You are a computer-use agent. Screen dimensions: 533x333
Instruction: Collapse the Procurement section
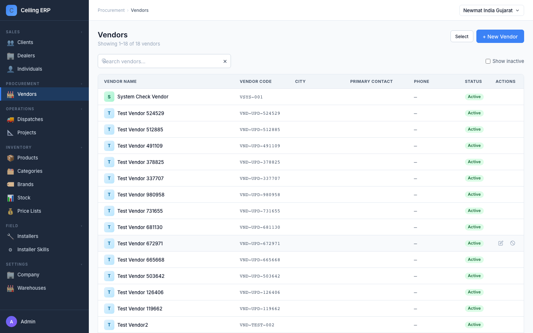(81, 84)
